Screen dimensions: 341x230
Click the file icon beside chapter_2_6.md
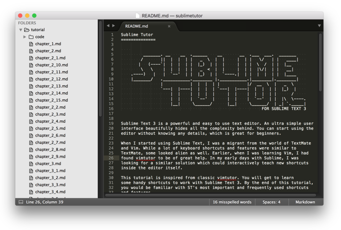pyautogui.click(x=31, y=135)
